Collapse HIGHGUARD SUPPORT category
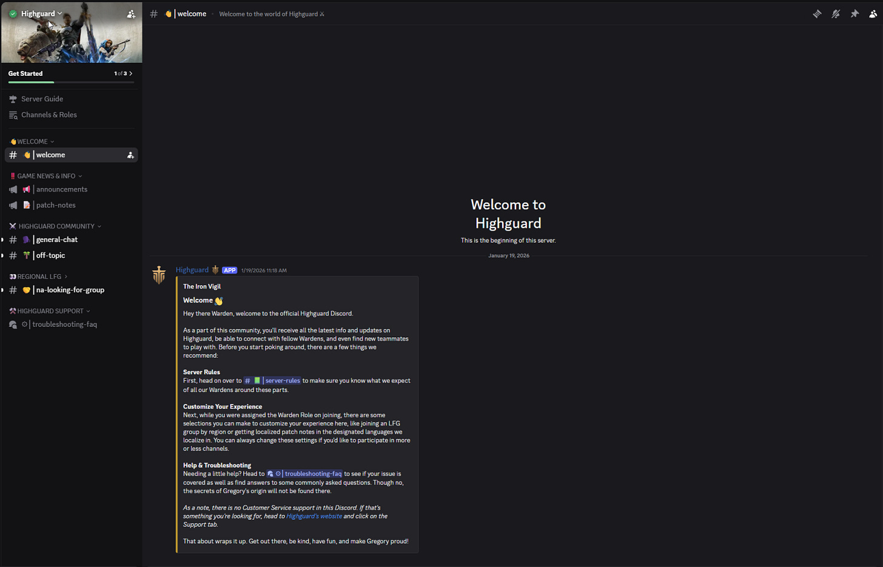This screenshot has height=567, width=883. 50,311
